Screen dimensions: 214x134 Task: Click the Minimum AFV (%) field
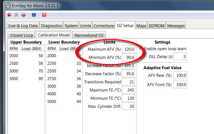pos(128,57)
